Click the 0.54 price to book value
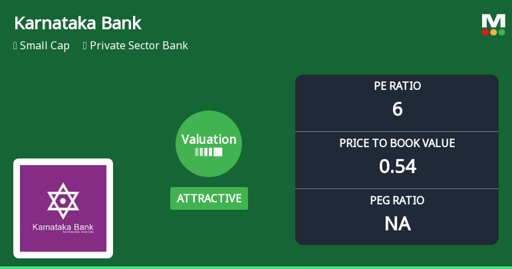Screen dimensions: 512x269 pos(397,166)
